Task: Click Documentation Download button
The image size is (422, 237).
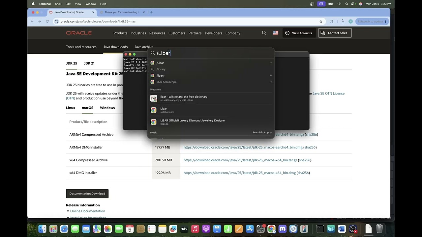Action: (87, 194)
